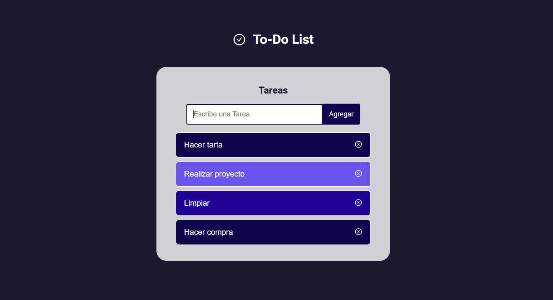The height and width of the screenshot is (300, 553).
Task: Select the Limpiar task text
Action: tap(197, 203)
